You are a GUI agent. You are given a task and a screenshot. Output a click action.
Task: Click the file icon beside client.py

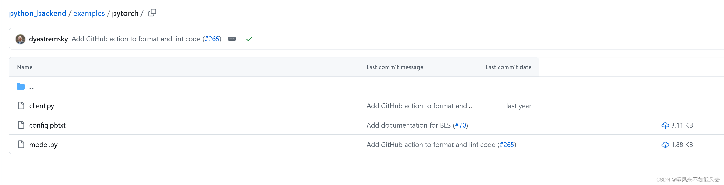[21, 106]
